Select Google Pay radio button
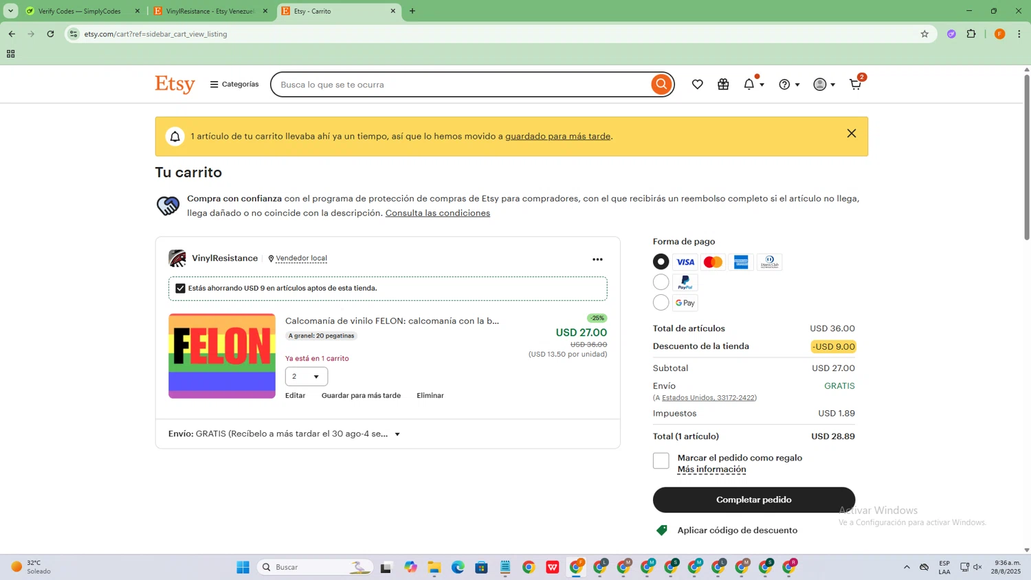Image resolution: width=1031 pixels, height=580 pixels. click(x=661, y=302)
